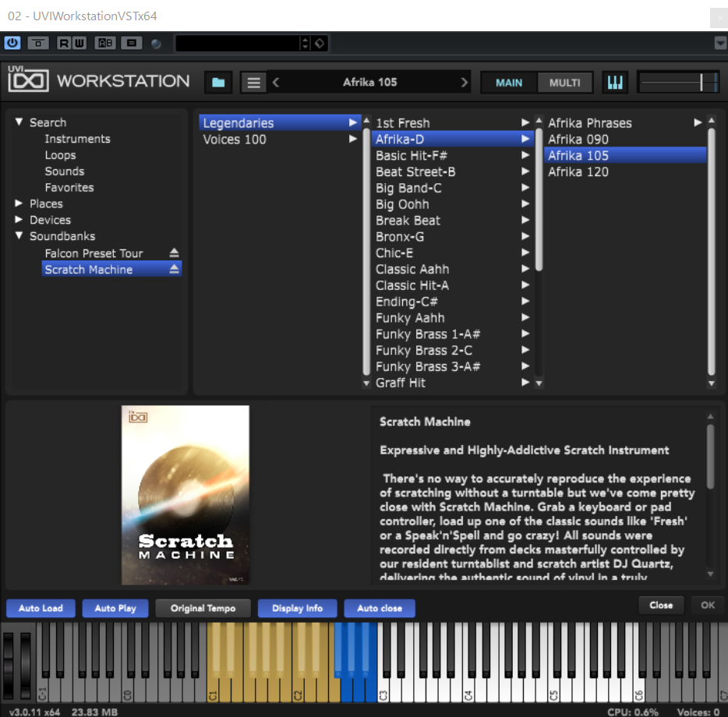Open the preset field in host toolbar
This screenshot has width=728, height=717.
point(237,44)
